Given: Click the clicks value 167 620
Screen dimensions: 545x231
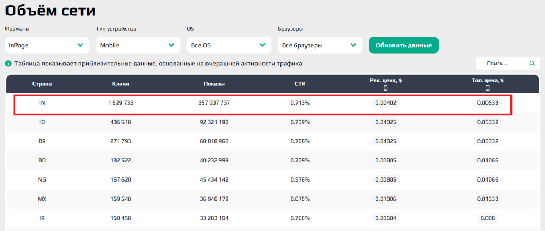Looking at the screenshot, I should [121, 179].
